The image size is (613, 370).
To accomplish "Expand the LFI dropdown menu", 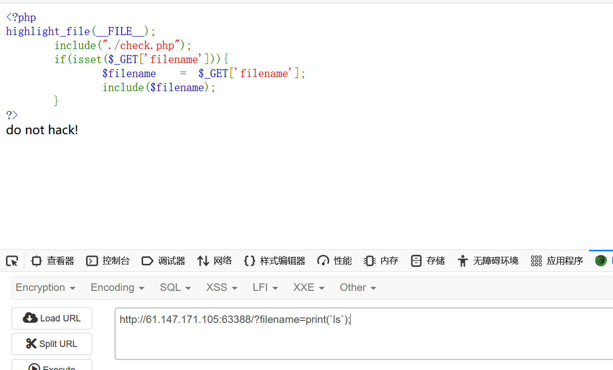I will tap(266, 288).
